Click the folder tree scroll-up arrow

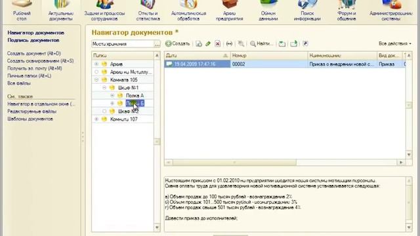[157, 55]
